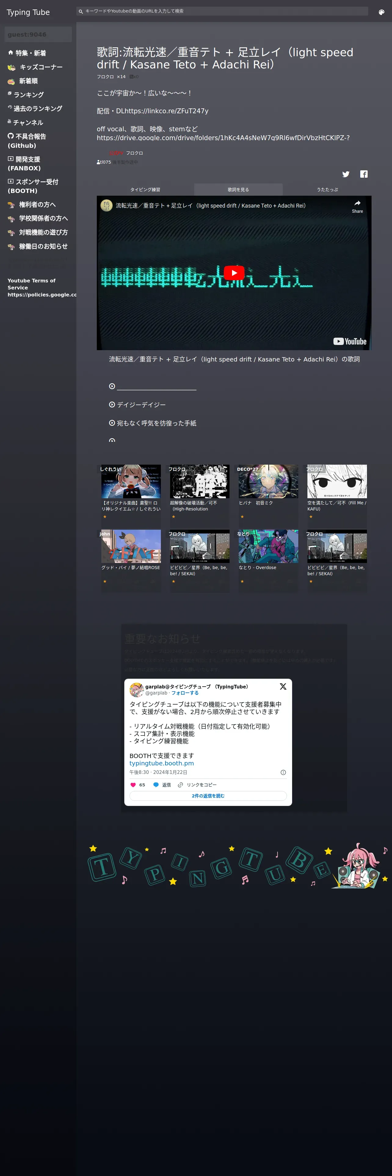392x1176 pixels.
Task: Like the garplab tweet with the heart
Action: tap(133, 785)
